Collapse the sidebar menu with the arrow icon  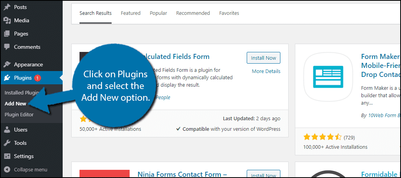[7, 169]
